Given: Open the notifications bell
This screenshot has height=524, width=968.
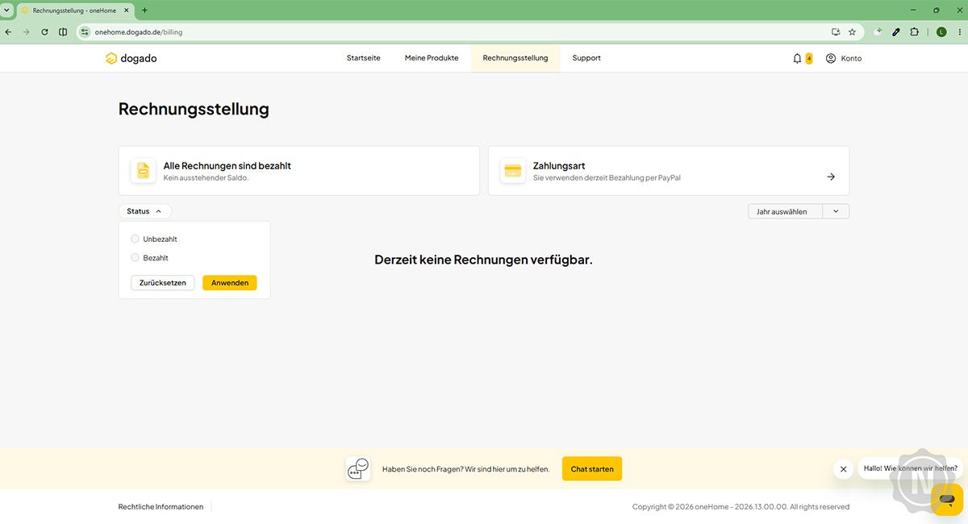Looking at the screenshot, I should click(x=797, y=58).
